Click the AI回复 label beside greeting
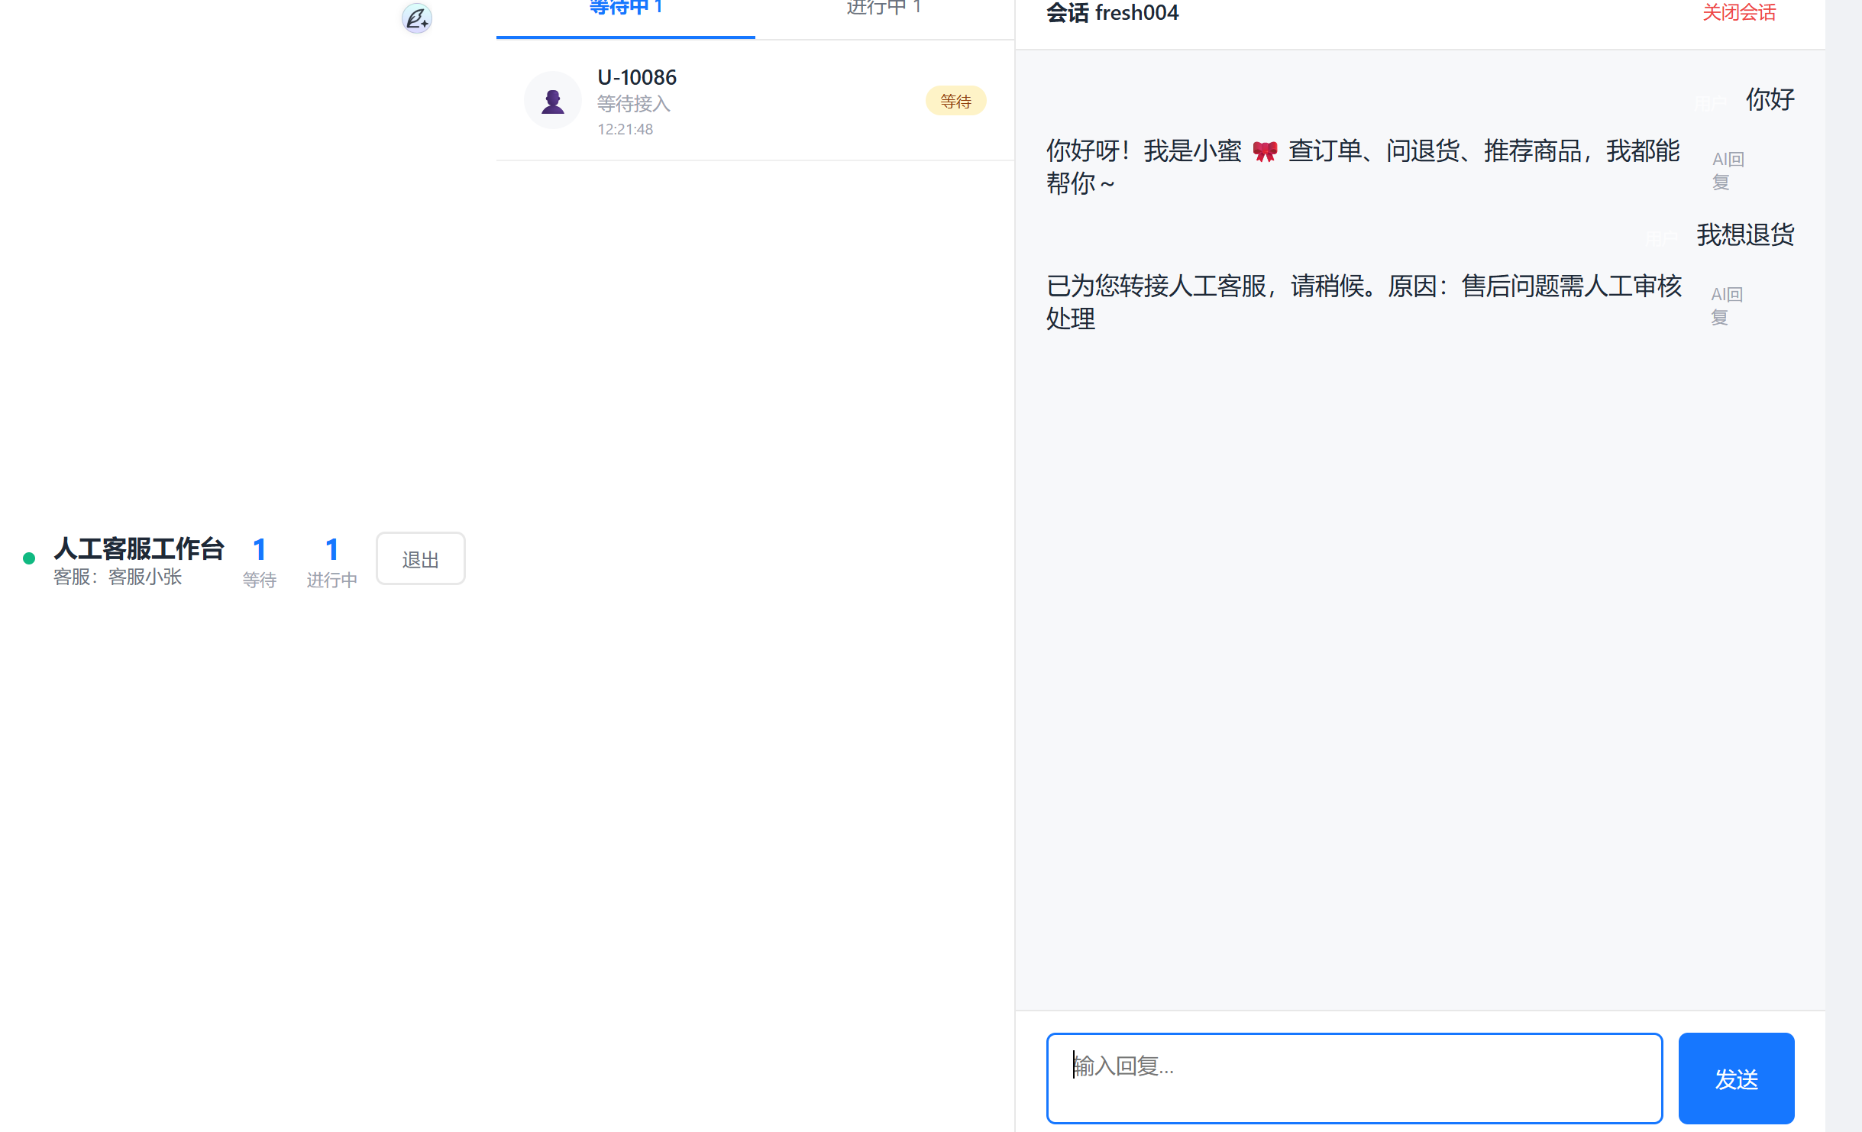This screenshot has width=1862, height=1132. pos(1728,170)
